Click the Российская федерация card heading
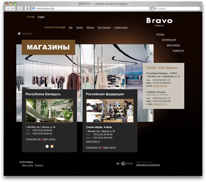 point(105,94)
